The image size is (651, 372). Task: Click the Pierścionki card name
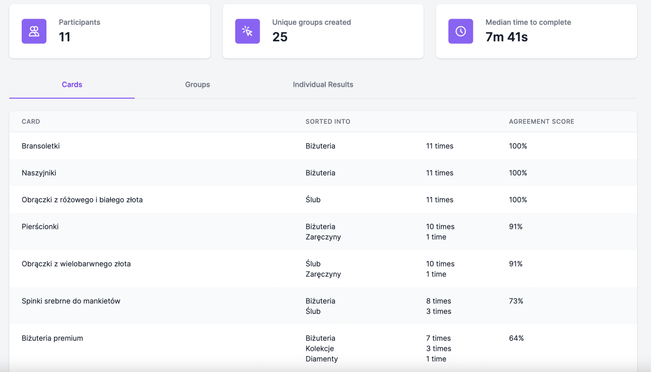(x=40, y=227)
